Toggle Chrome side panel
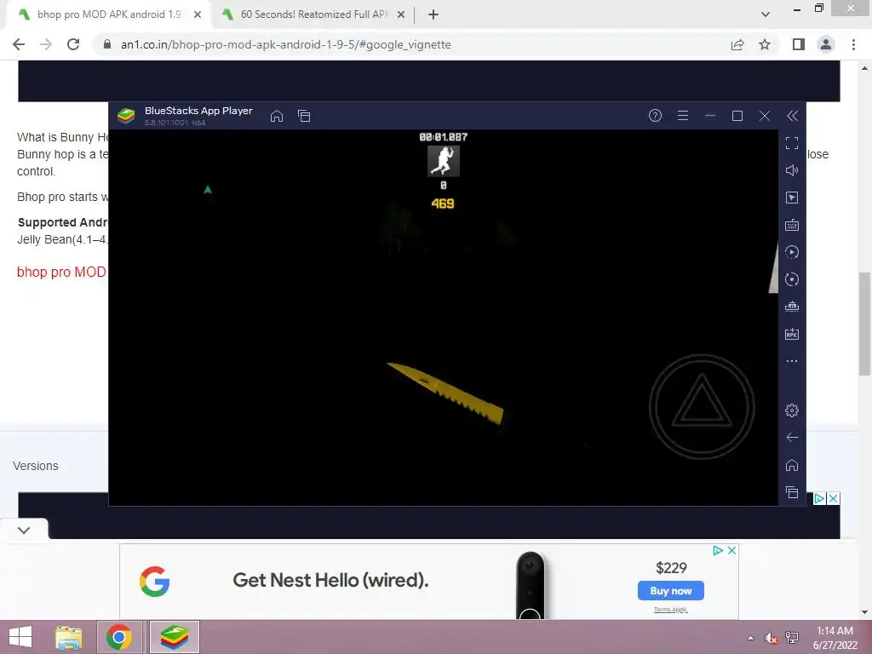The height and width of the screenshot is (654, 872). (x=799, y=44)
